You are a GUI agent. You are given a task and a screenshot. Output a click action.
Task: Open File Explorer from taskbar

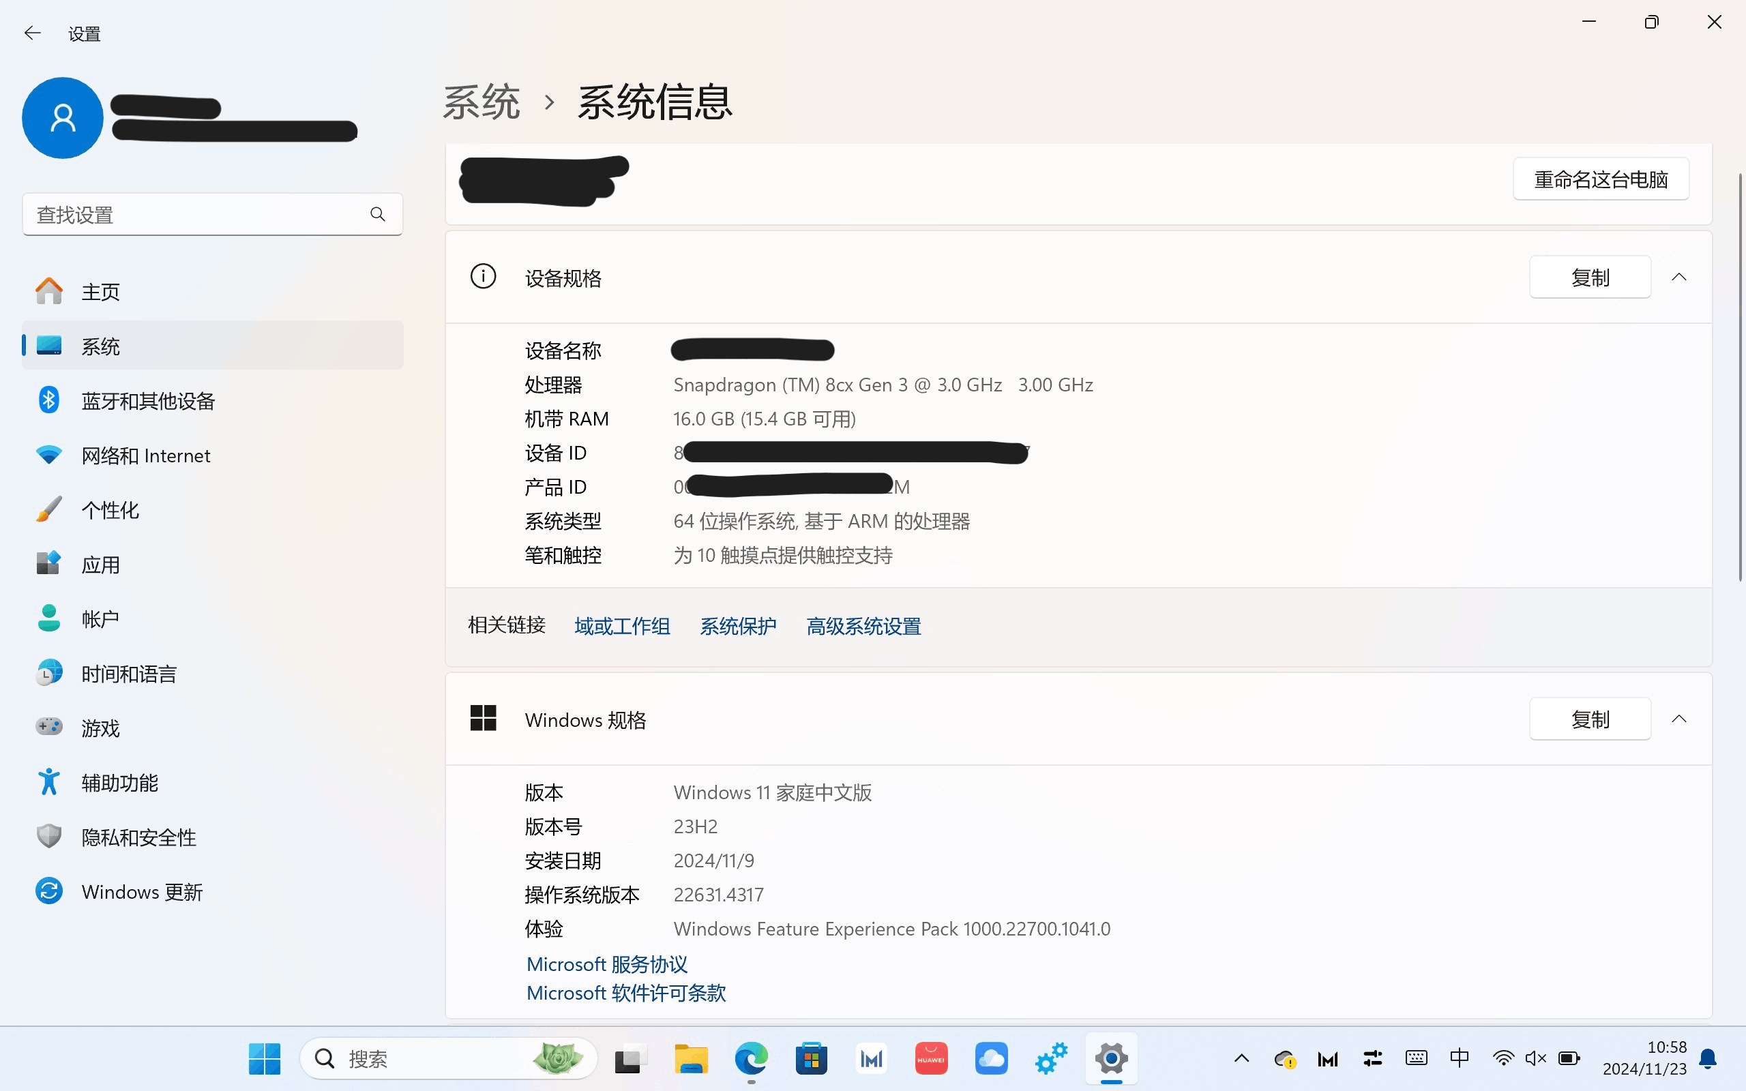pyautogui.click(x=690, y=1058)
